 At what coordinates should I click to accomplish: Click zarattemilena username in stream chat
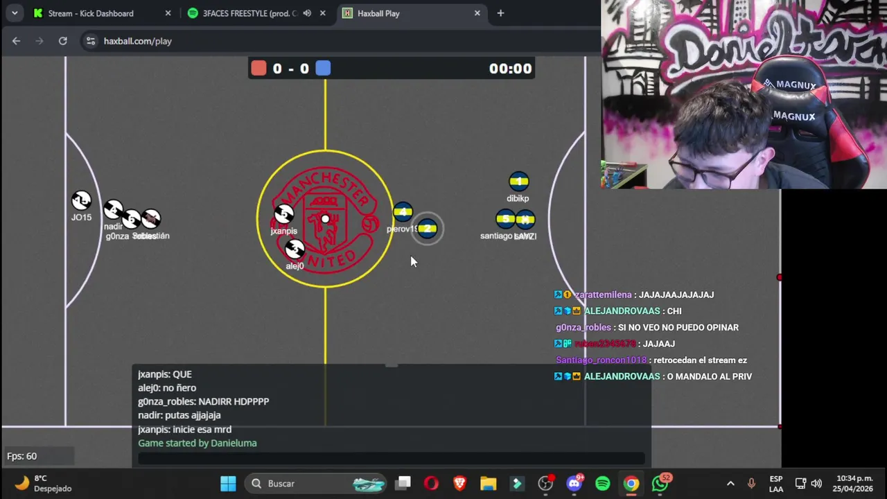[603, 295]
